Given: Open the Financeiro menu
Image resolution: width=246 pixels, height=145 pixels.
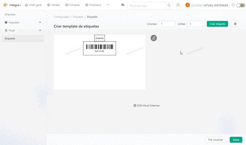Looking at the screenshot, I should (x=93, y=5).
